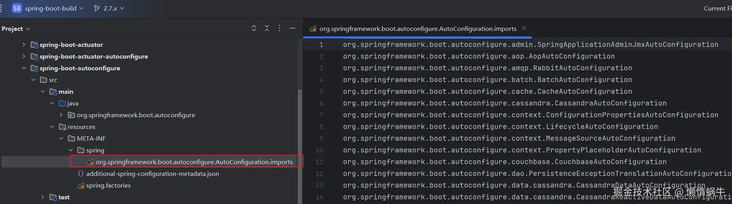Click the CouchbaseAutoConfiguration line
This screenshot has width=732, height=204.
coord(505,162)
